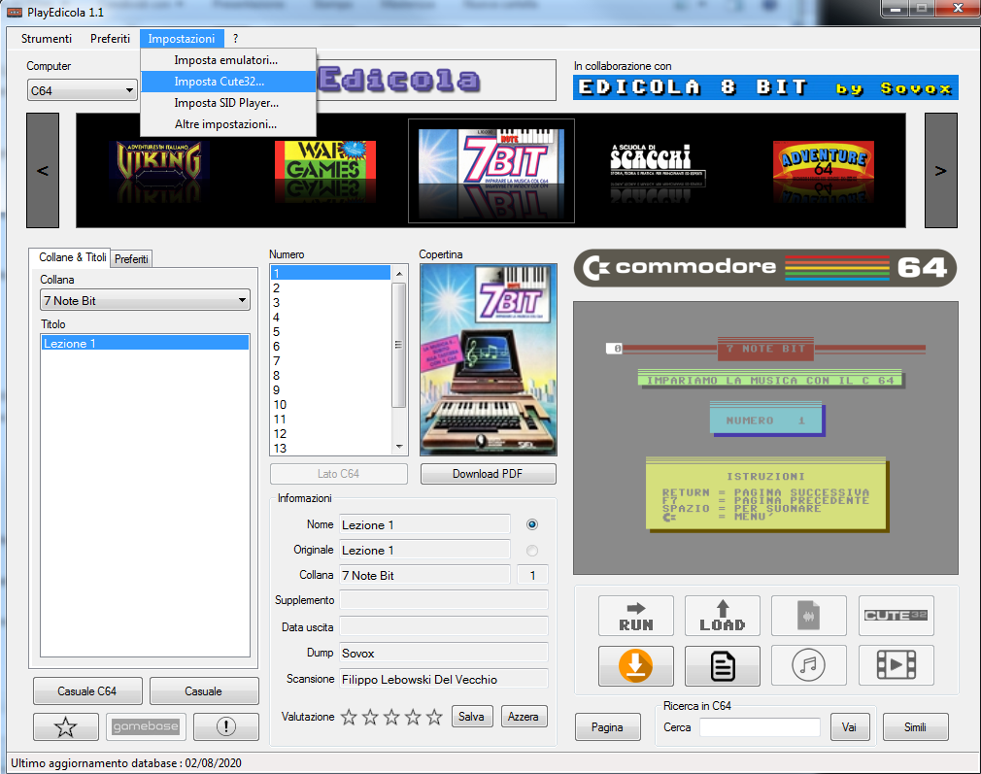Click the Dump field Sovox
The image size is (981, 774).
(x=444, y=654)
